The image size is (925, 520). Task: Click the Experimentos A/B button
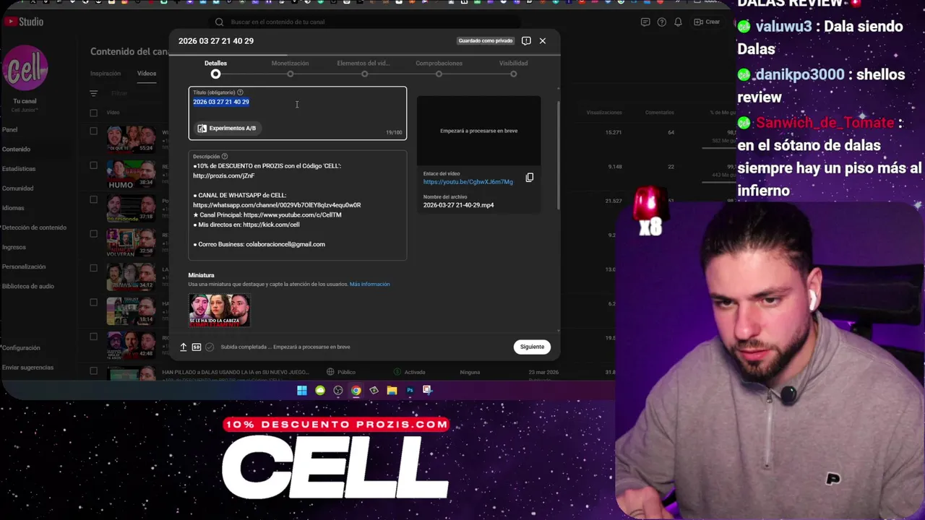[226, 128]
